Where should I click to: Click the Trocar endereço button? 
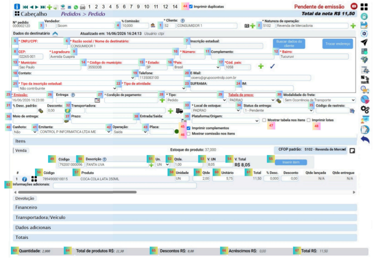click(x=337, y=44)
